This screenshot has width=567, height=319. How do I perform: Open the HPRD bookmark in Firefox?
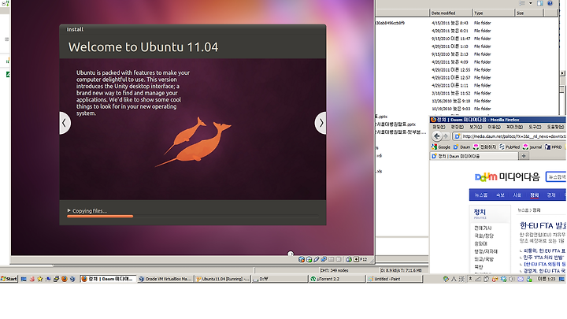click(x=554, y=147)
